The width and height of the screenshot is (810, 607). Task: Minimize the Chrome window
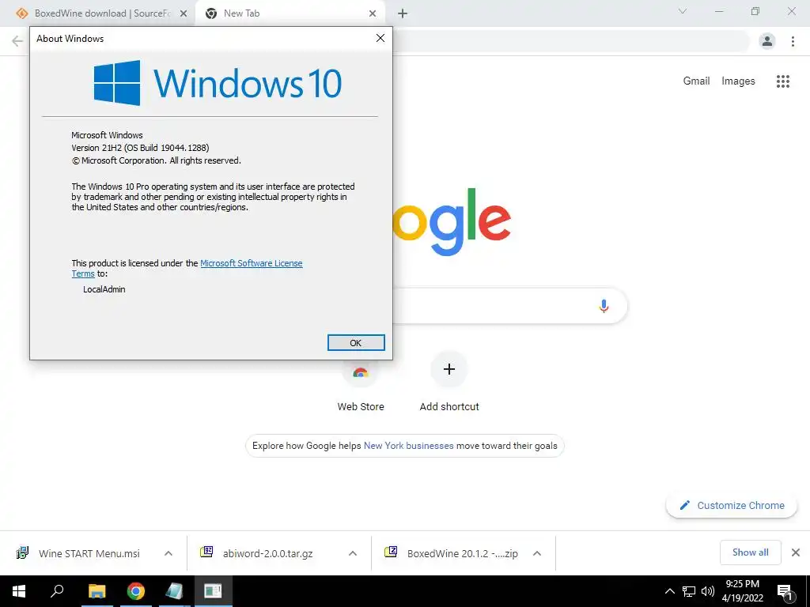[x=718, y=11]
